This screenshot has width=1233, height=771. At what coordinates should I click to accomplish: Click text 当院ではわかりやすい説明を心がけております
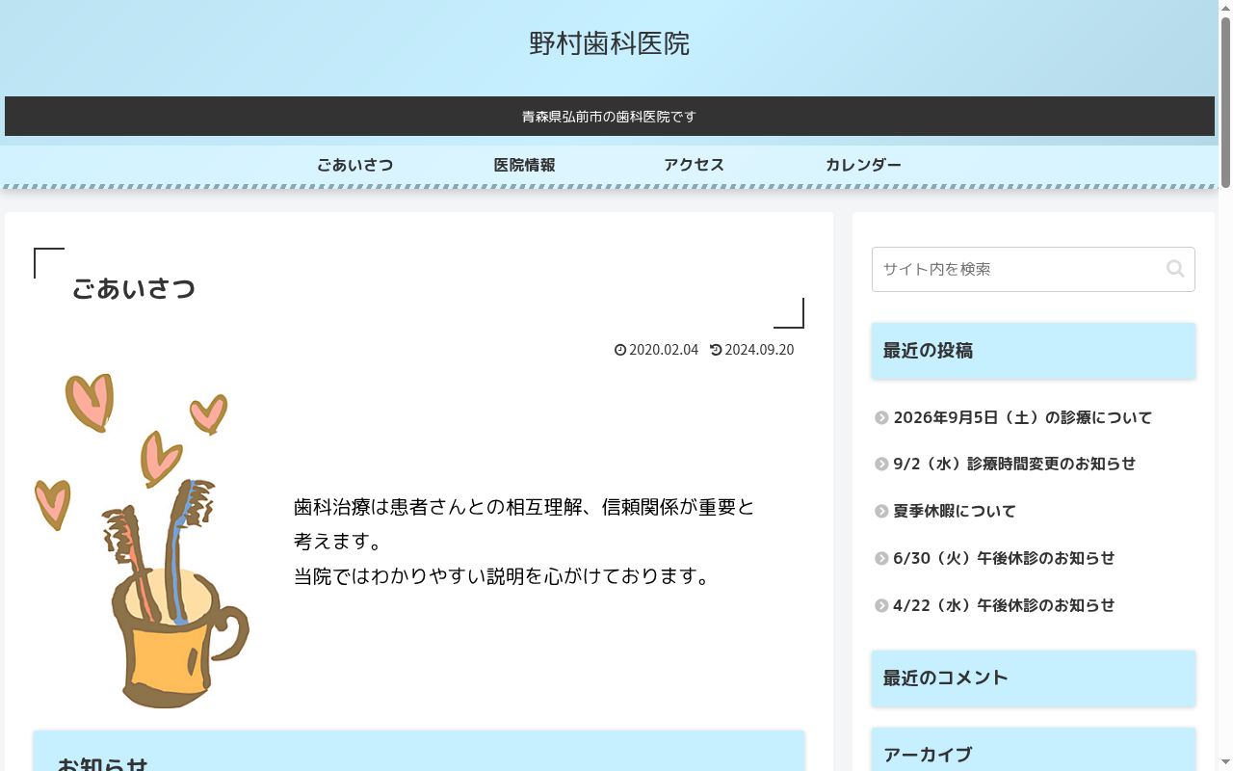502,576
